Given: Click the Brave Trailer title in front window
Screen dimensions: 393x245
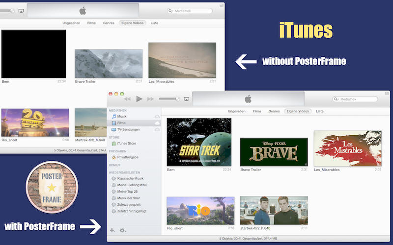Looking at the screenshot, I should pyautogui.click(x=251, y=170).
